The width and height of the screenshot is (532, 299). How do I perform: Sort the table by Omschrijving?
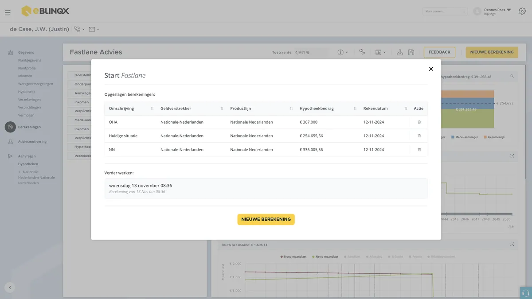(x=153, y=109)
